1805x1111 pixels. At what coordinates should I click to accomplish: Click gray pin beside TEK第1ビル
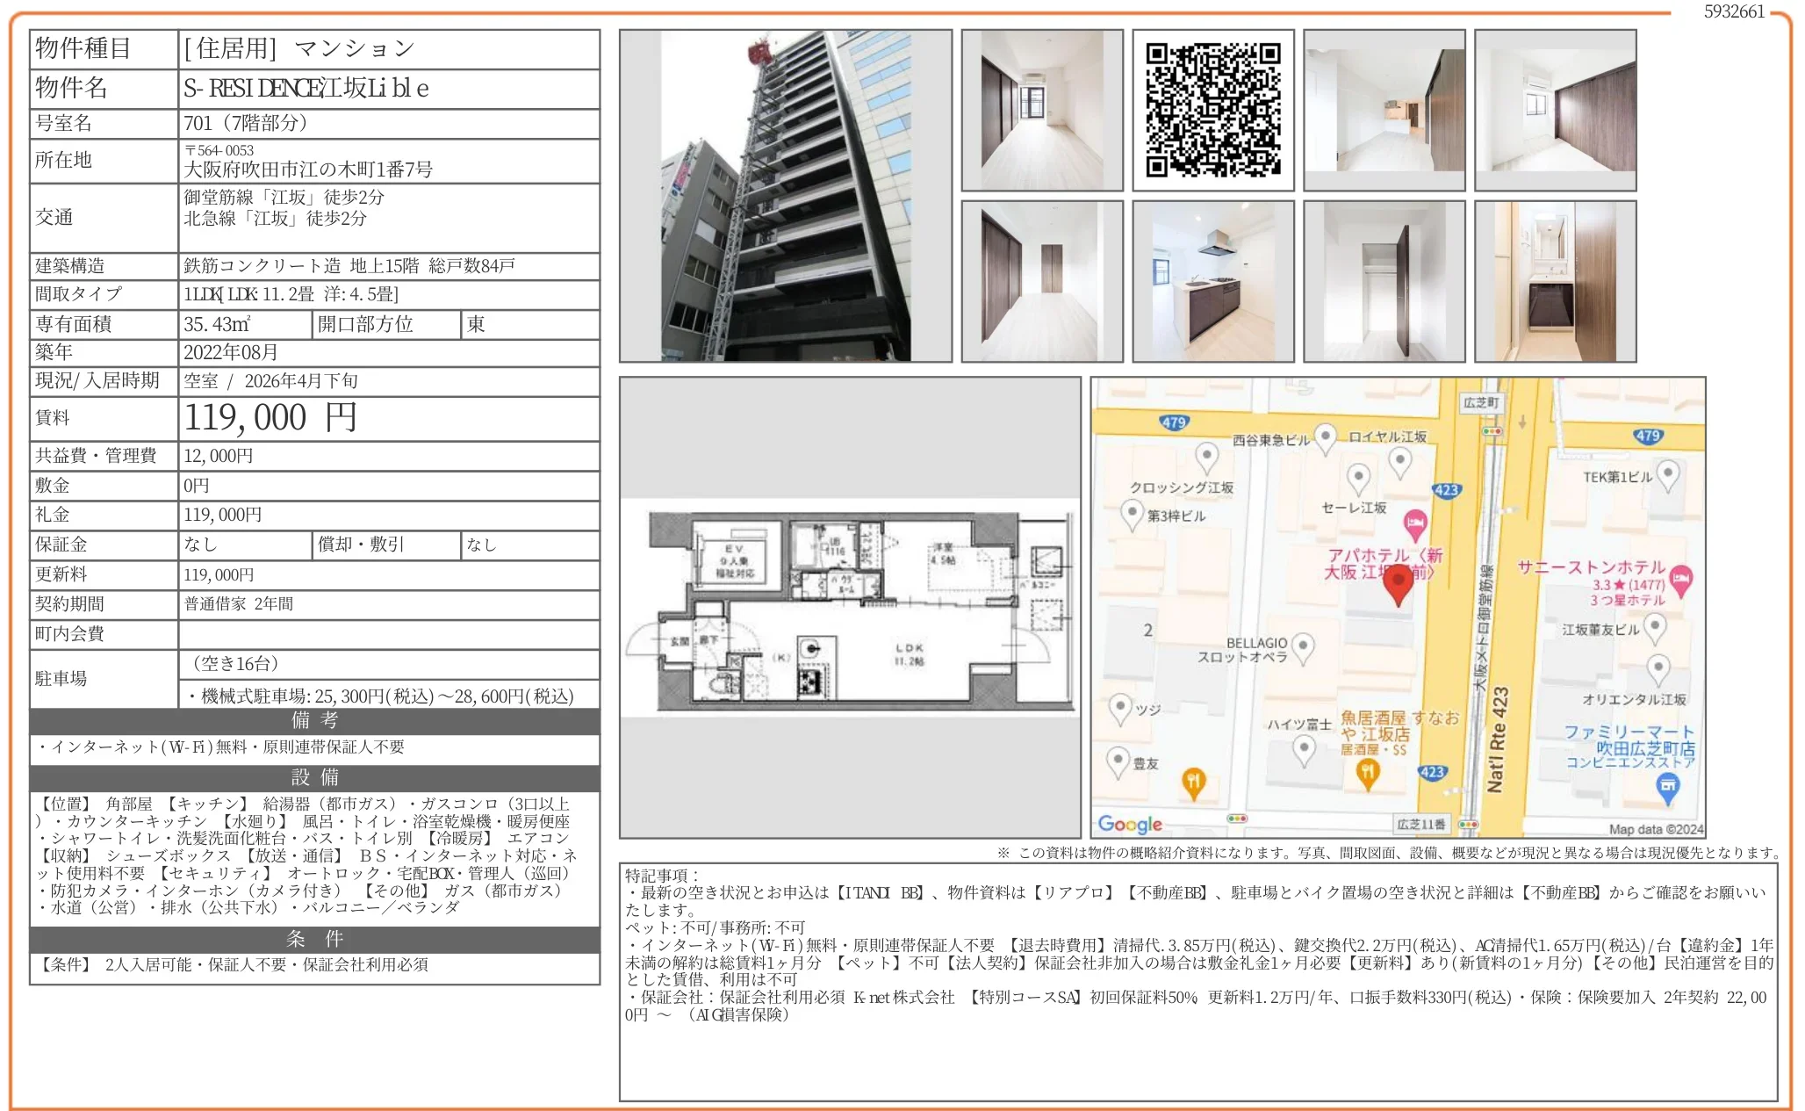[x=1667, y=474]
